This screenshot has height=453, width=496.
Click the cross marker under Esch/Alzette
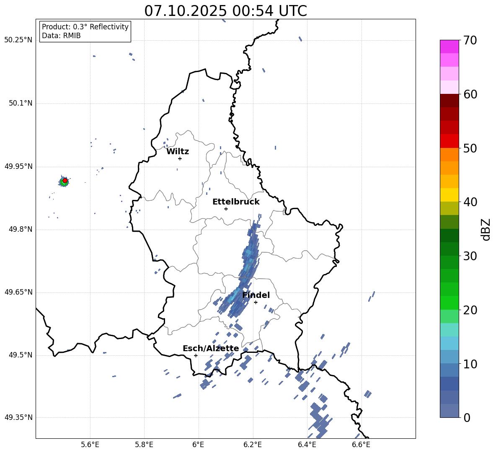pyautogui.click(x=196, y=355)
